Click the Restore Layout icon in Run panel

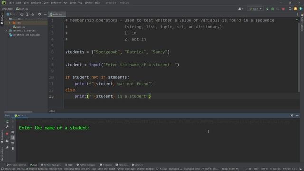pyautogui.click(x=7, y=141)
